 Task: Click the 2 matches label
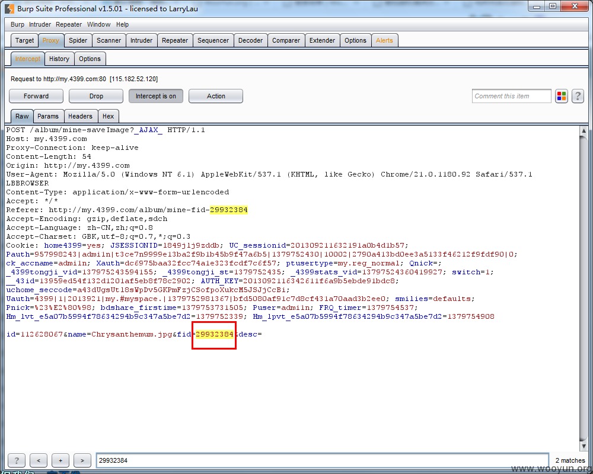[x=570, y=460]
